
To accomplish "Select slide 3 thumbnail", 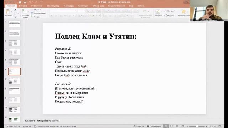I will tap(14, 43).
